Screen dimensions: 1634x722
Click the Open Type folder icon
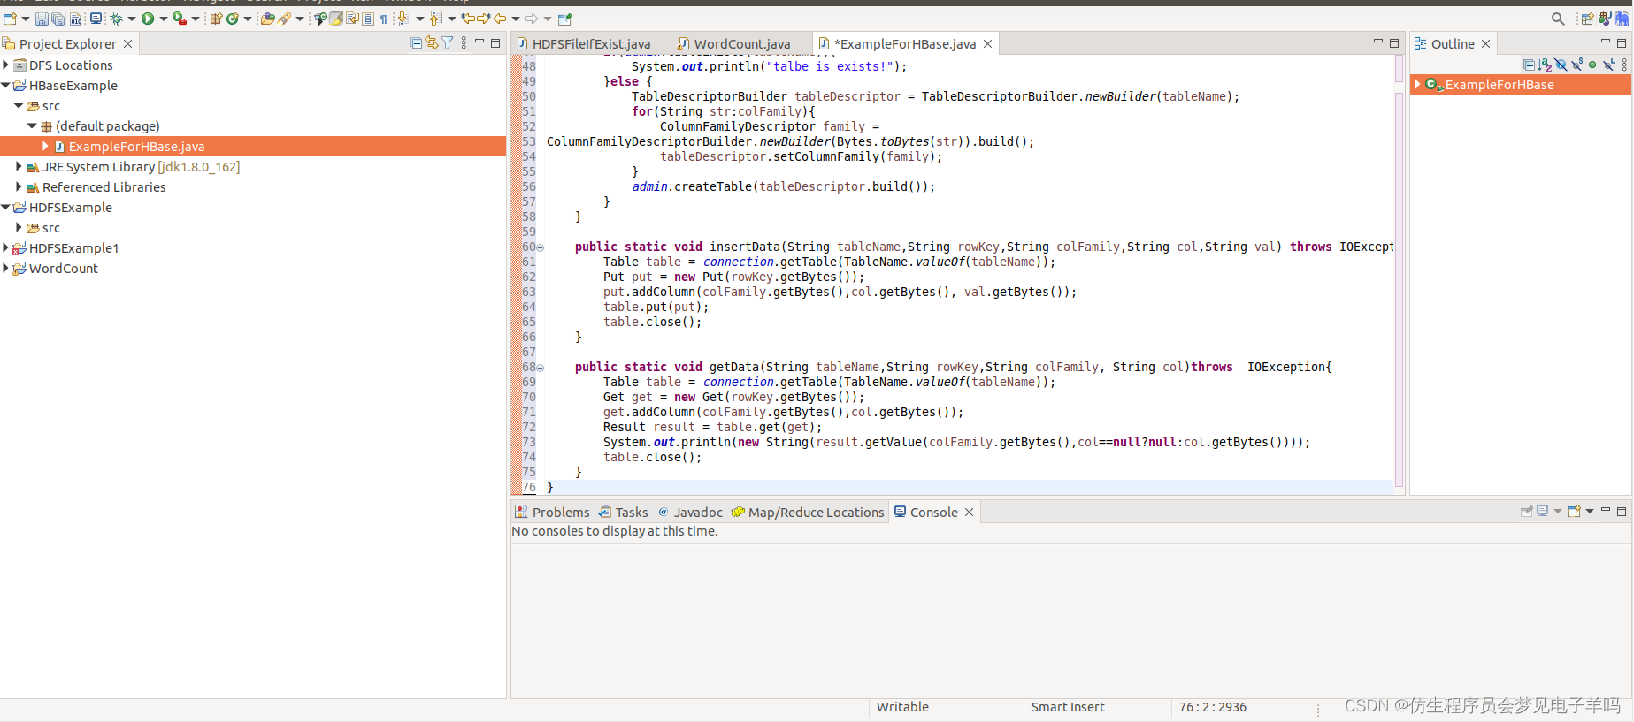point(267,19)
